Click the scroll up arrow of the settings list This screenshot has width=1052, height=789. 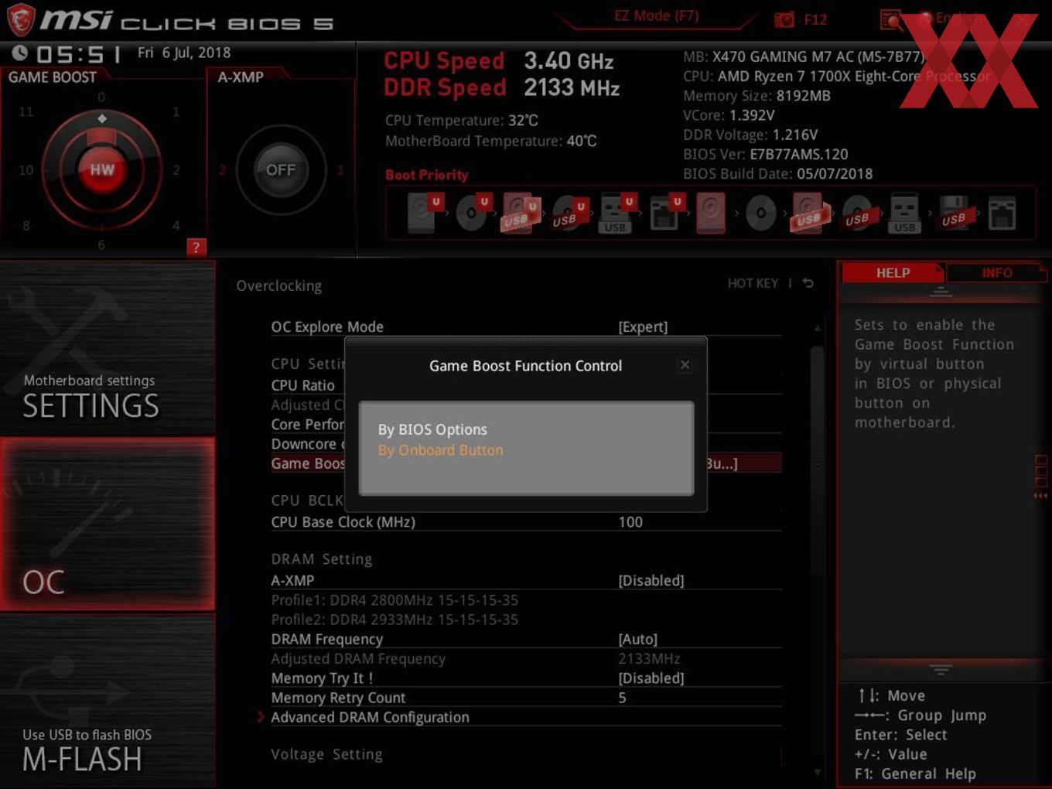[817, 328]
